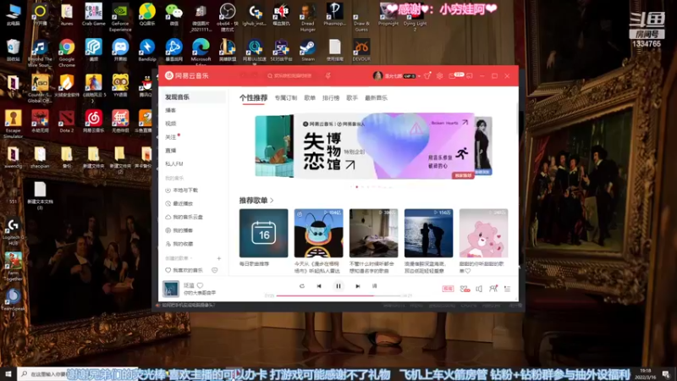Seek within the song progress bar
The image size is (677, 381).
click(338, 295)
